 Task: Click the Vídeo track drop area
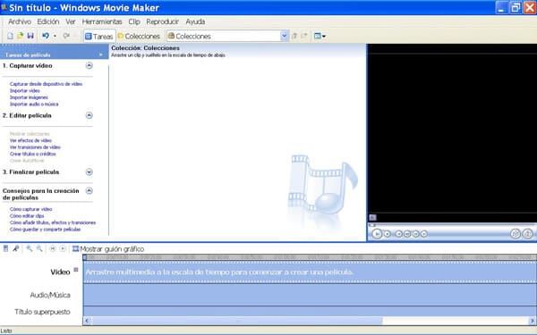310,272
